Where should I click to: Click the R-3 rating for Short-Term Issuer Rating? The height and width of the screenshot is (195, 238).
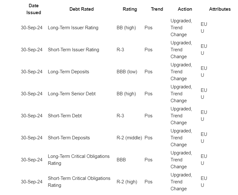(x=120, y=50)
